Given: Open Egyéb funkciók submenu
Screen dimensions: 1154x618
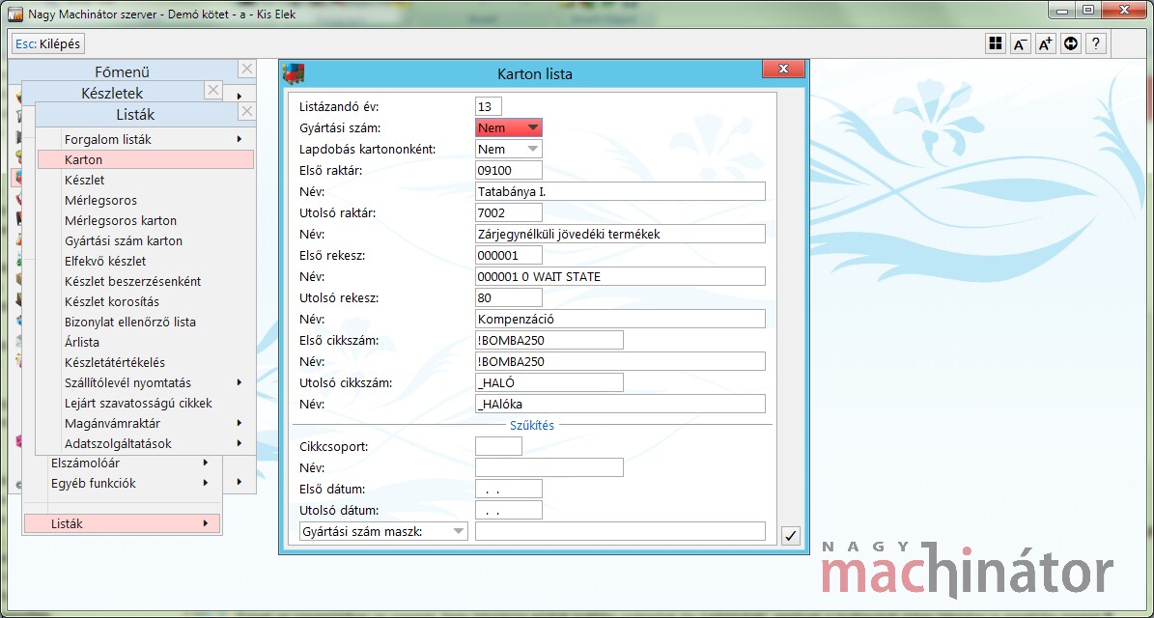Looking at the screenshot, I should (x=123, y=484).
